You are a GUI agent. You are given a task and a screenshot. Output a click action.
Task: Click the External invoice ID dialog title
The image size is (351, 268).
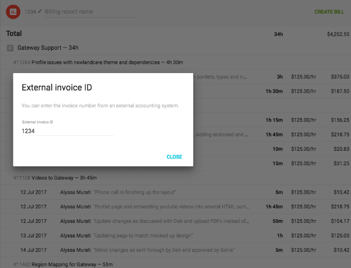[x=57, y=88]
